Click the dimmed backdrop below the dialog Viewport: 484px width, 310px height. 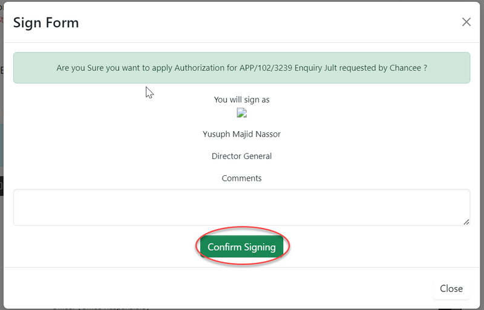pyautogui.click(x=242, y=306)
